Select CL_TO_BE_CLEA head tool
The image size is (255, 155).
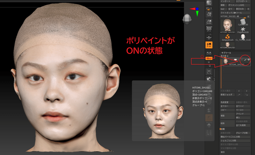(243, 37)
